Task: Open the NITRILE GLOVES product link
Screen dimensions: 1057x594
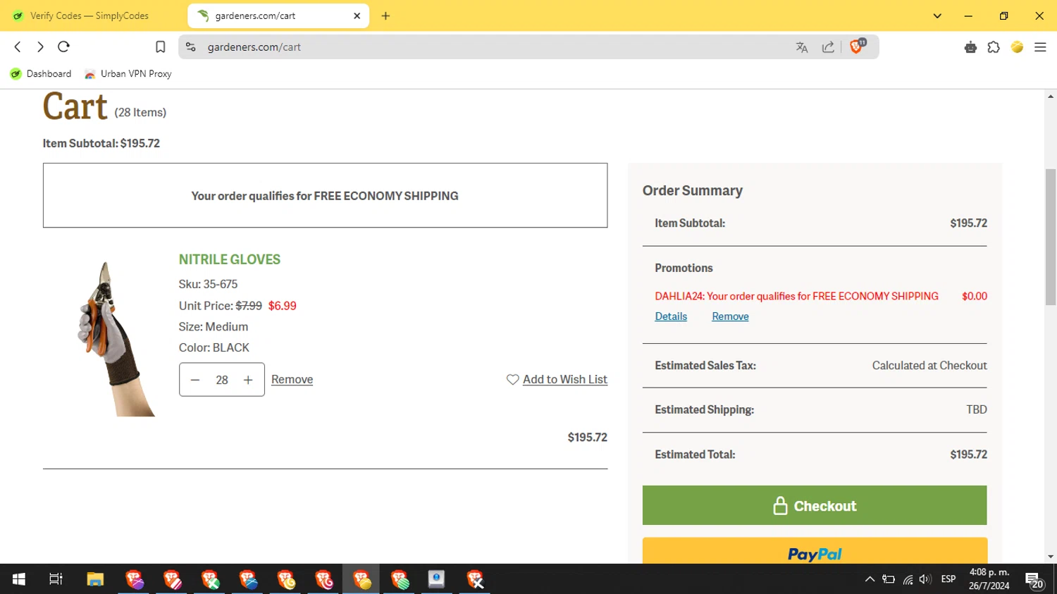Action: tap(230, 259)
